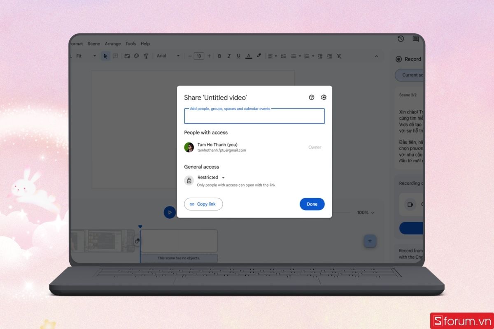Open the comments icon in top bar
Screen dimensions: 494x329
[416, 39]
